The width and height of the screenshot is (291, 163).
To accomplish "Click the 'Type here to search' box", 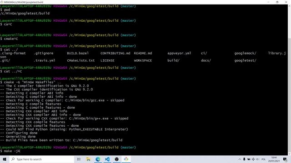I will pos(41,159).
